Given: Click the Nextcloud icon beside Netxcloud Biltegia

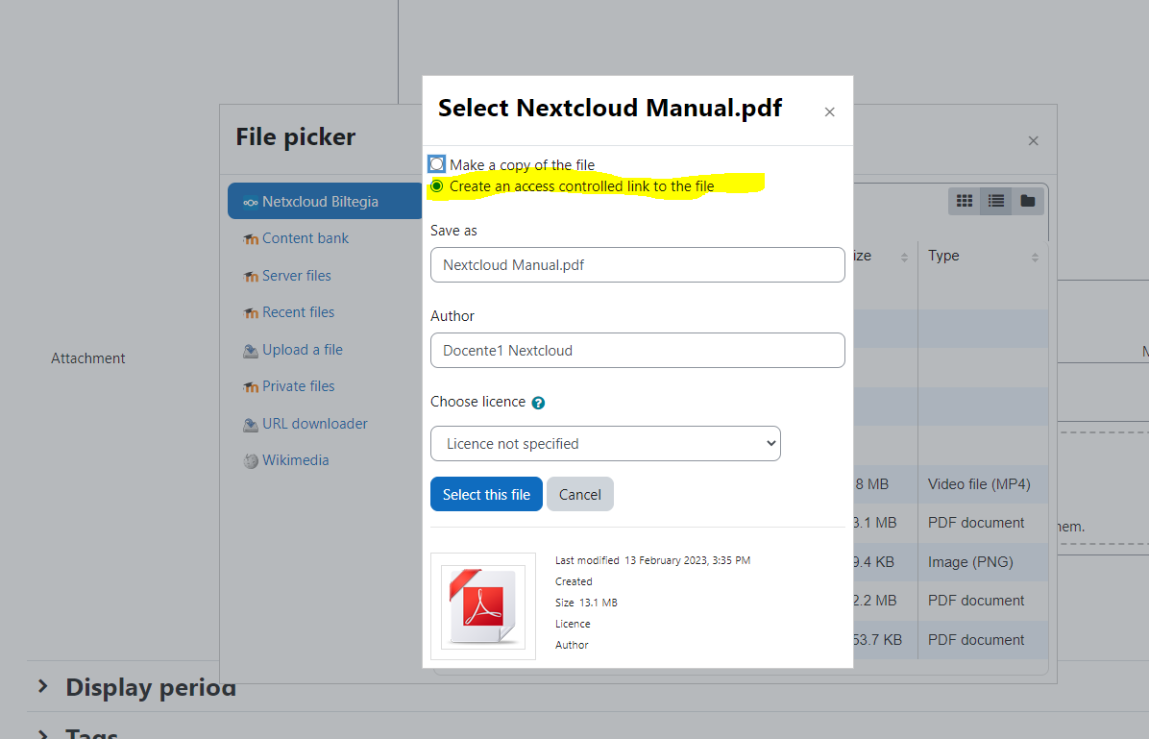Looking at the screenshot, I should pos(251,203).
